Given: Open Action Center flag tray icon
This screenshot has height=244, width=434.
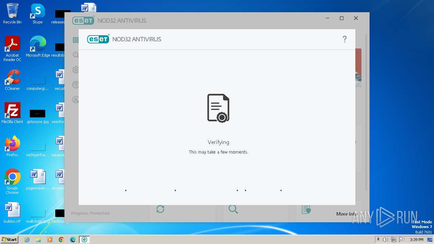Looking at the screenshot, I should coord(402,240).
